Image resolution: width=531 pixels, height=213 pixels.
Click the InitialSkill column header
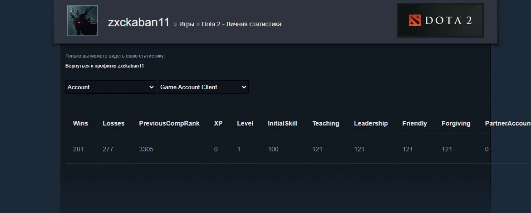tap(283, 123)
